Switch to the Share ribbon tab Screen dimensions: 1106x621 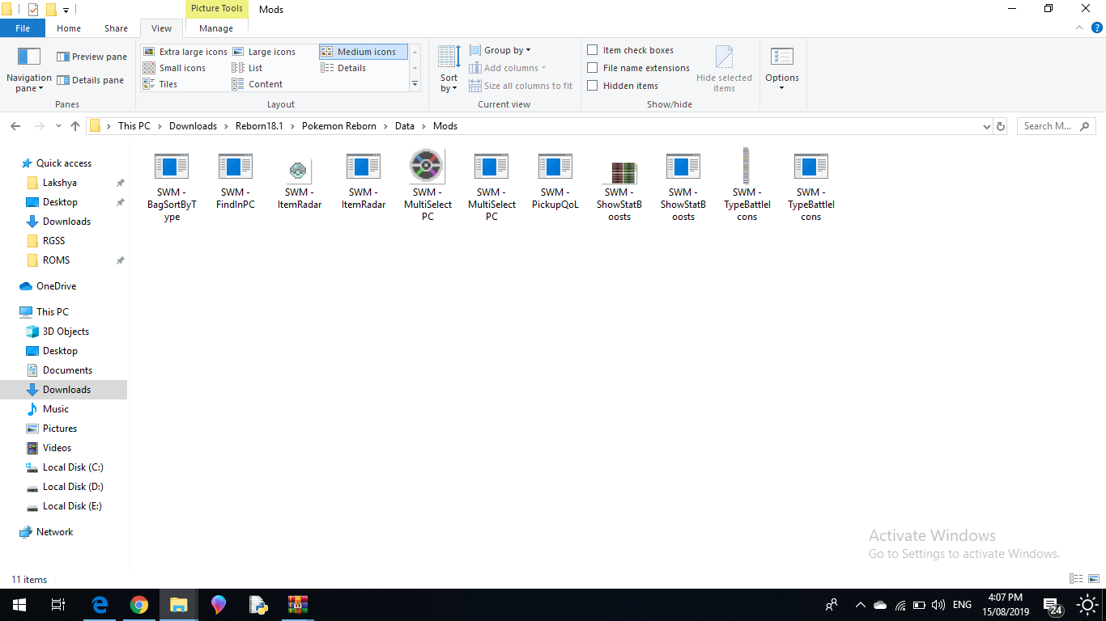tap(116, 28)
